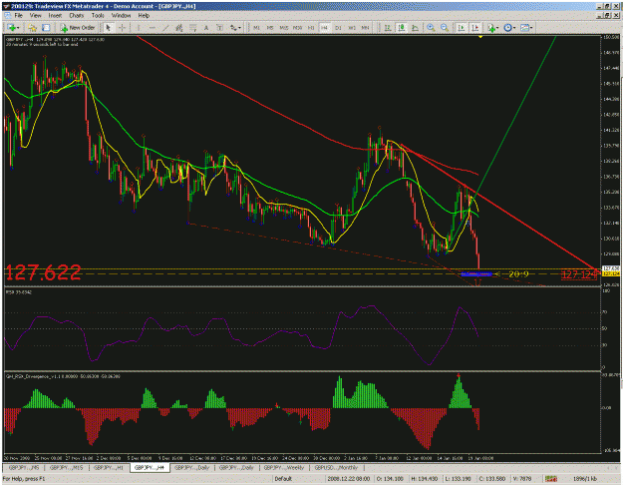Select the Trendline drawing tool

[165, 28]
